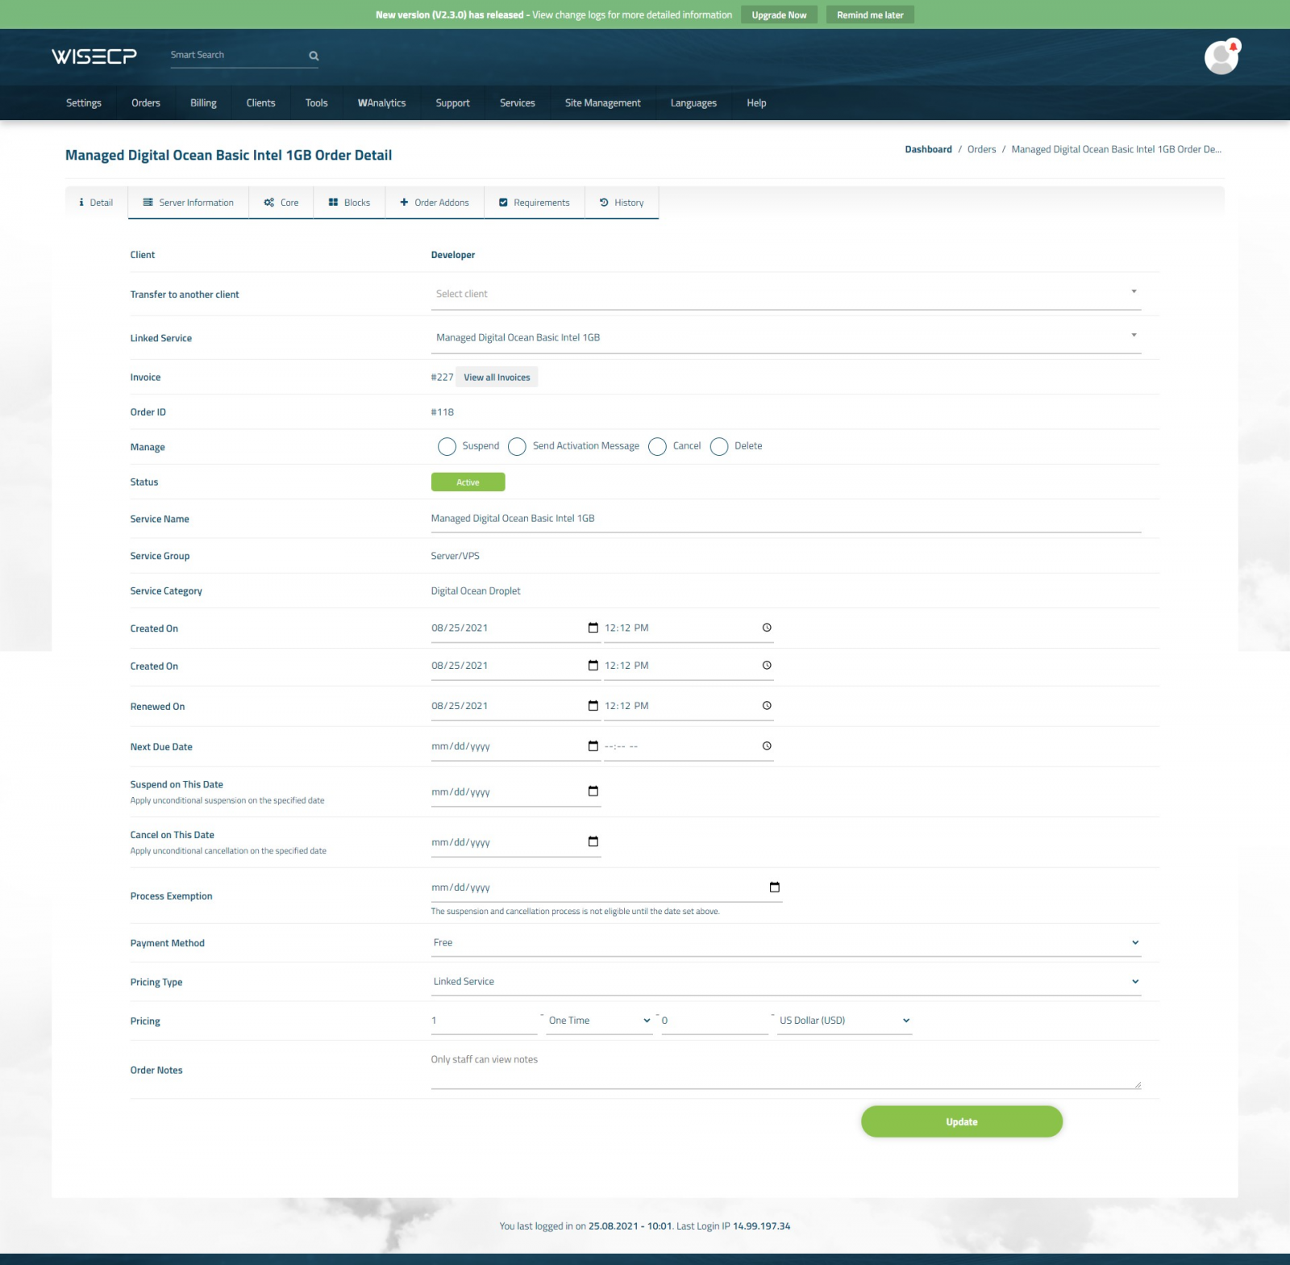Click the pricing amount field
1290x1265 pixels.
(x=714, y=1021)
